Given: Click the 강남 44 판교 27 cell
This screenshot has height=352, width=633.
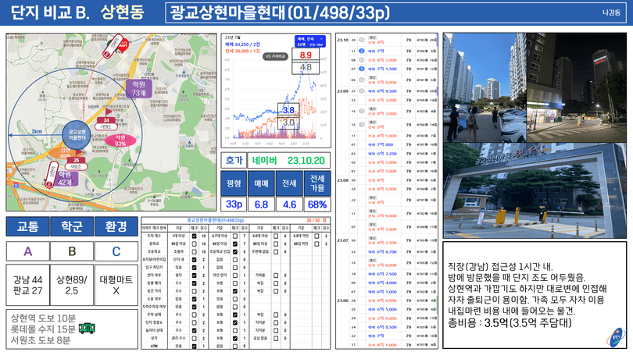Looking at the screenshot, I should (x=28, y=285).
